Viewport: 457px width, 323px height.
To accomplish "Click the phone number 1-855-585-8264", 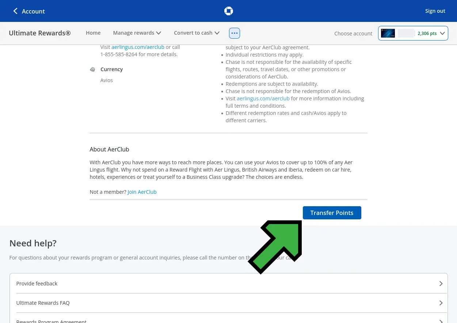I will (x=119, y=54).
